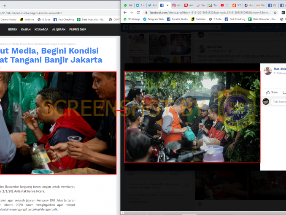The image size is (286, 215).
Task: Switch to the blue chat '2 n' tab
Action: tap(140, 5)
